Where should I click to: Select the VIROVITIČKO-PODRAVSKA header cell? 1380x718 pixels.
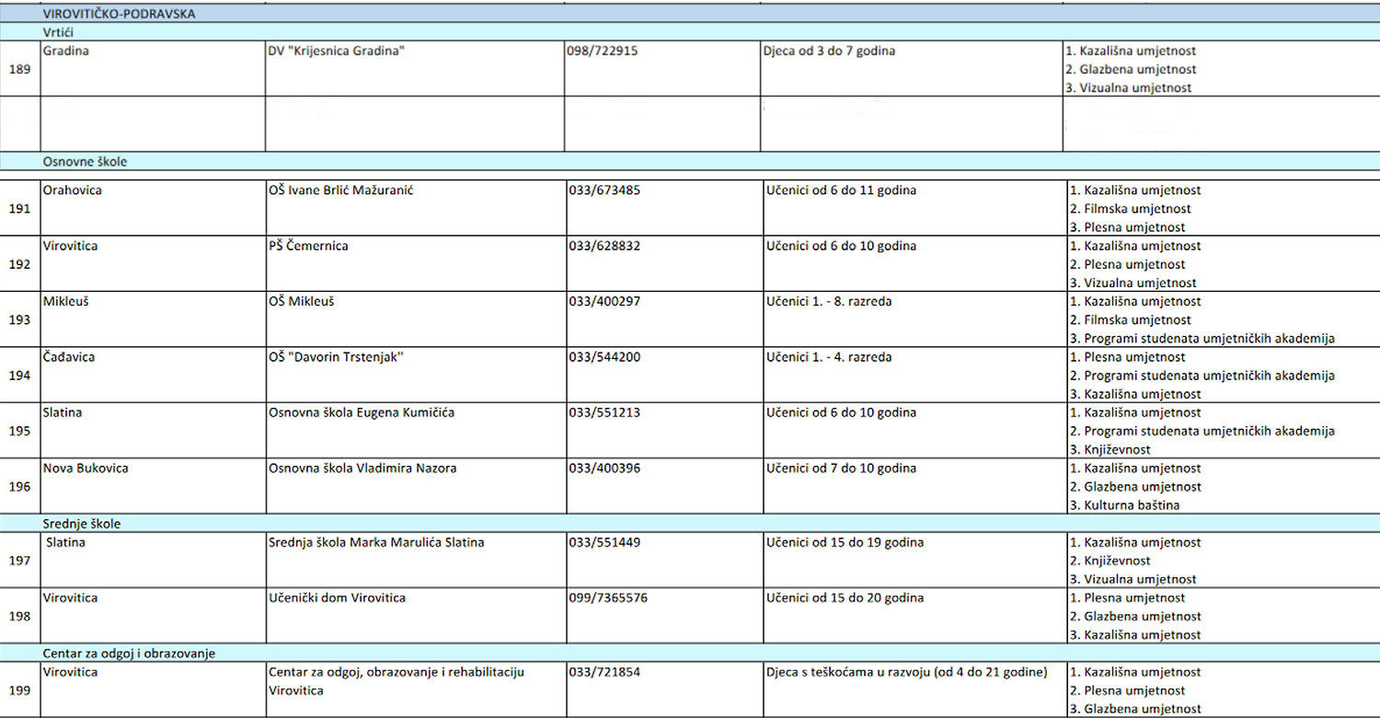click(x=690, y=14)
